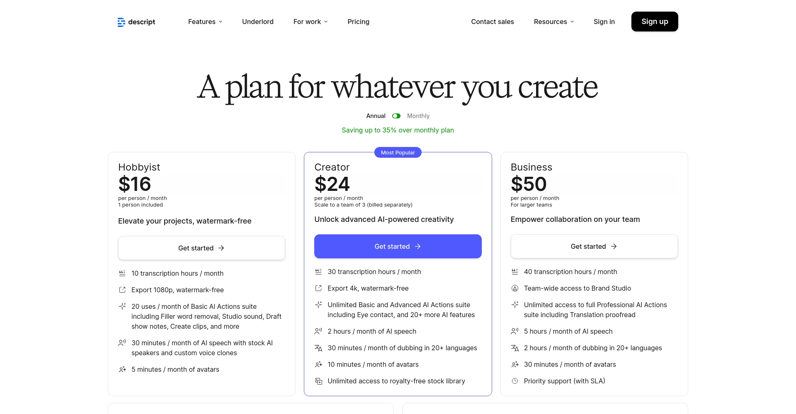
Task: Select Monthly billing option label
Action: pyautogui.click(x=418, y=116)
